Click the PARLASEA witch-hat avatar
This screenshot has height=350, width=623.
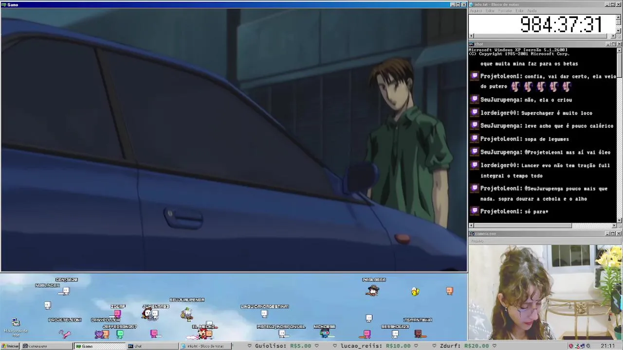point(373,290)
